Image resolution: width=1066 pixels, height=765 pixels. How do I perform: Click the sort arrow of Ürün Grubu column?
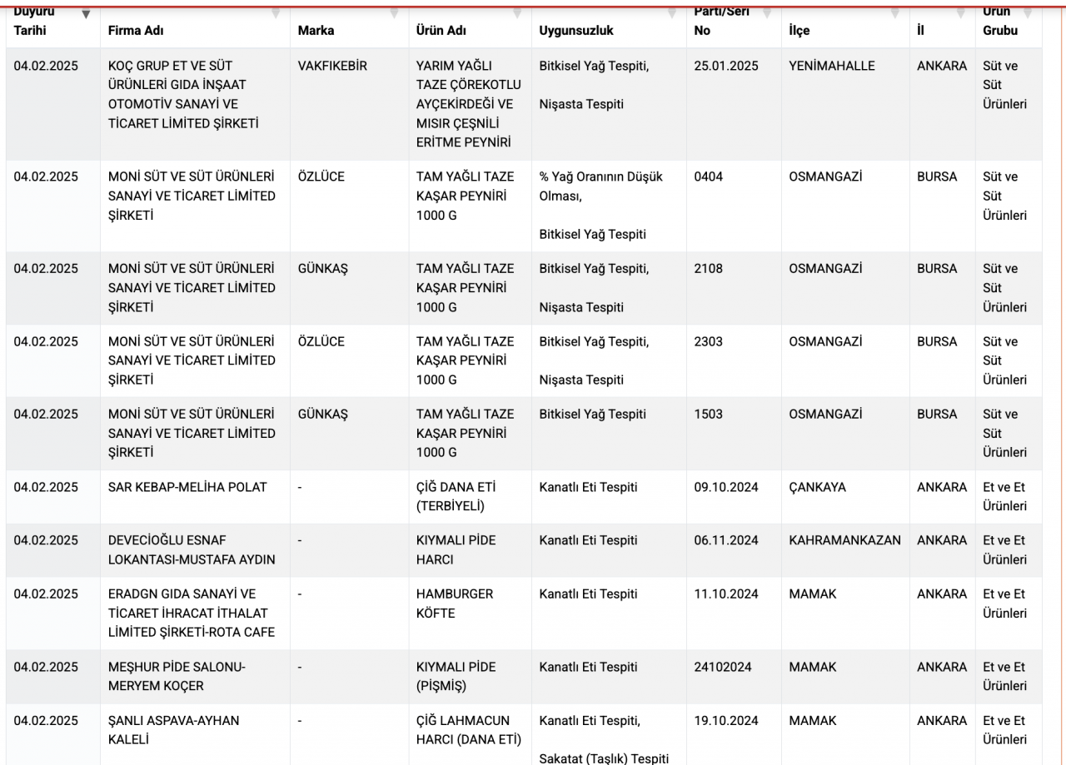1027,13
